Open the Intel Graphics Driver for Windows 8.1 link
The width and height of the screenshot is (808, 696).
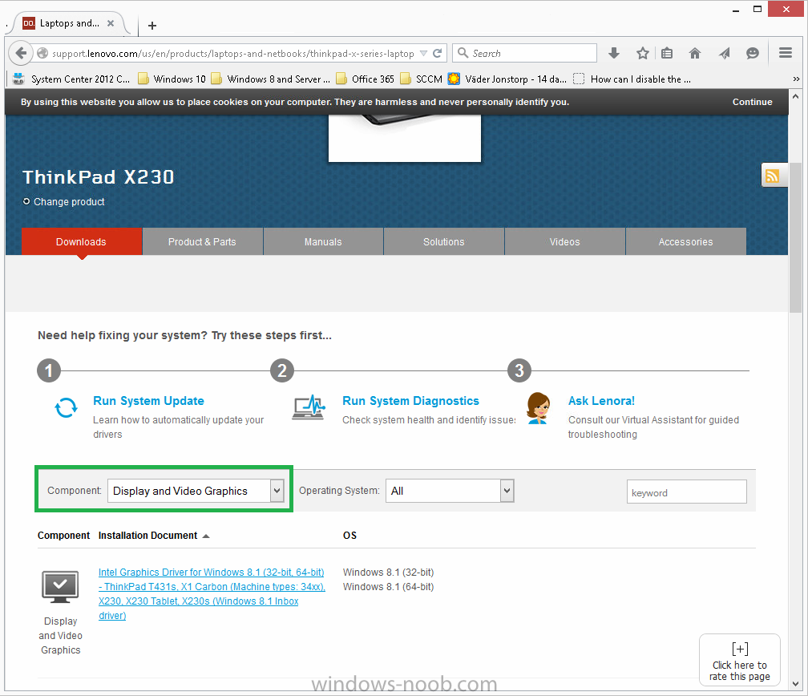point(212,594)
